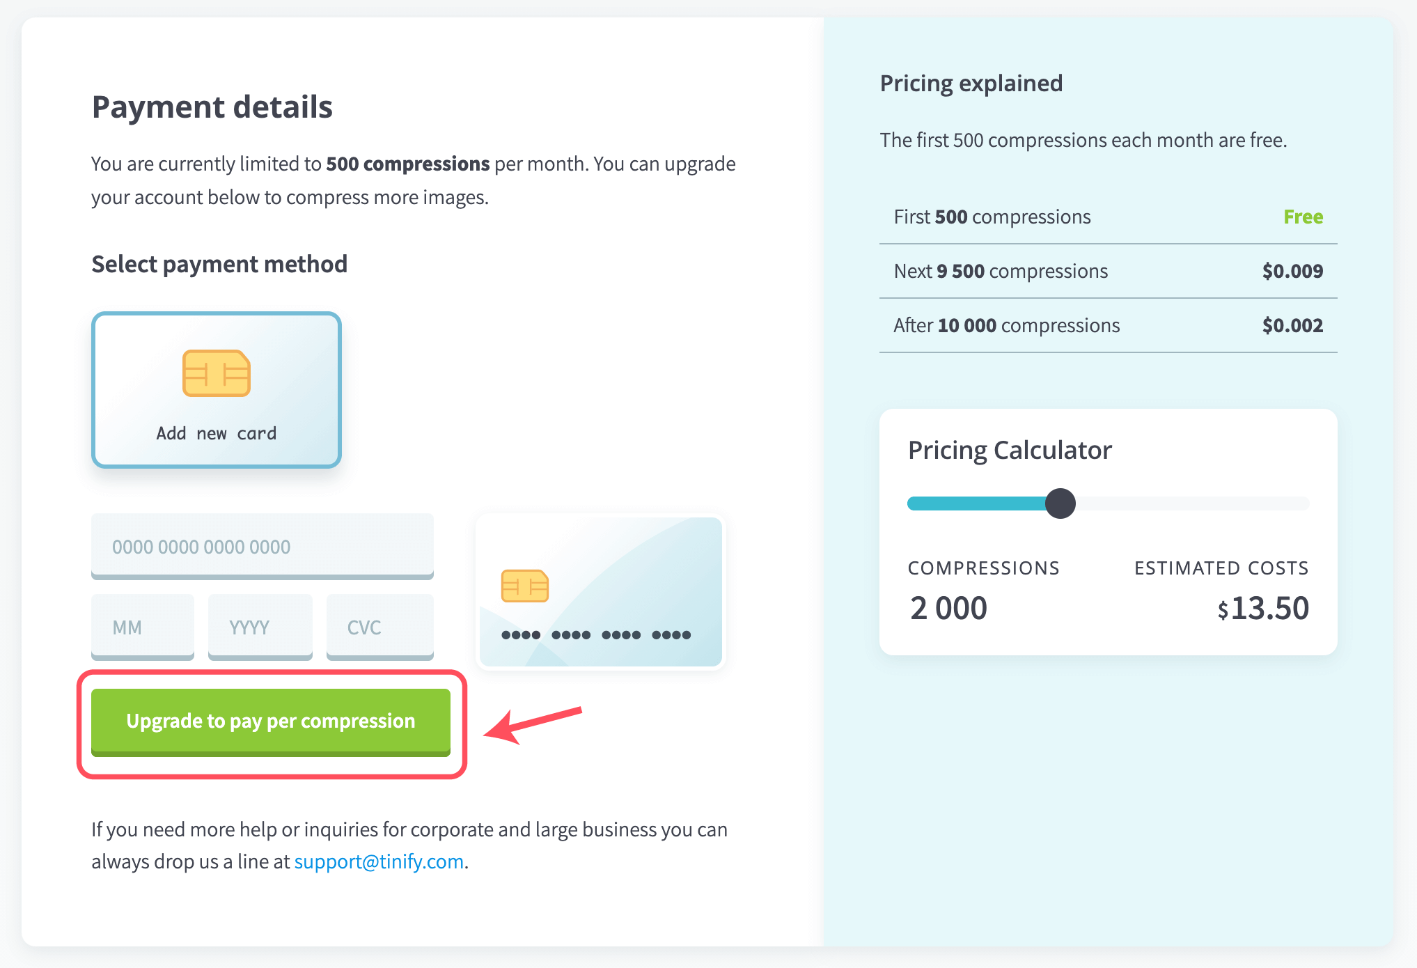
Task: Click the masked card number dots on preview
Action: (x=596, y=634)
